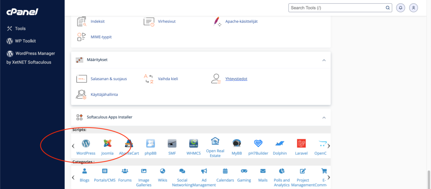Open the user account icon
The height and width of the screenshot is (189, 431).
pyautogui.click(x=414, y=8)
